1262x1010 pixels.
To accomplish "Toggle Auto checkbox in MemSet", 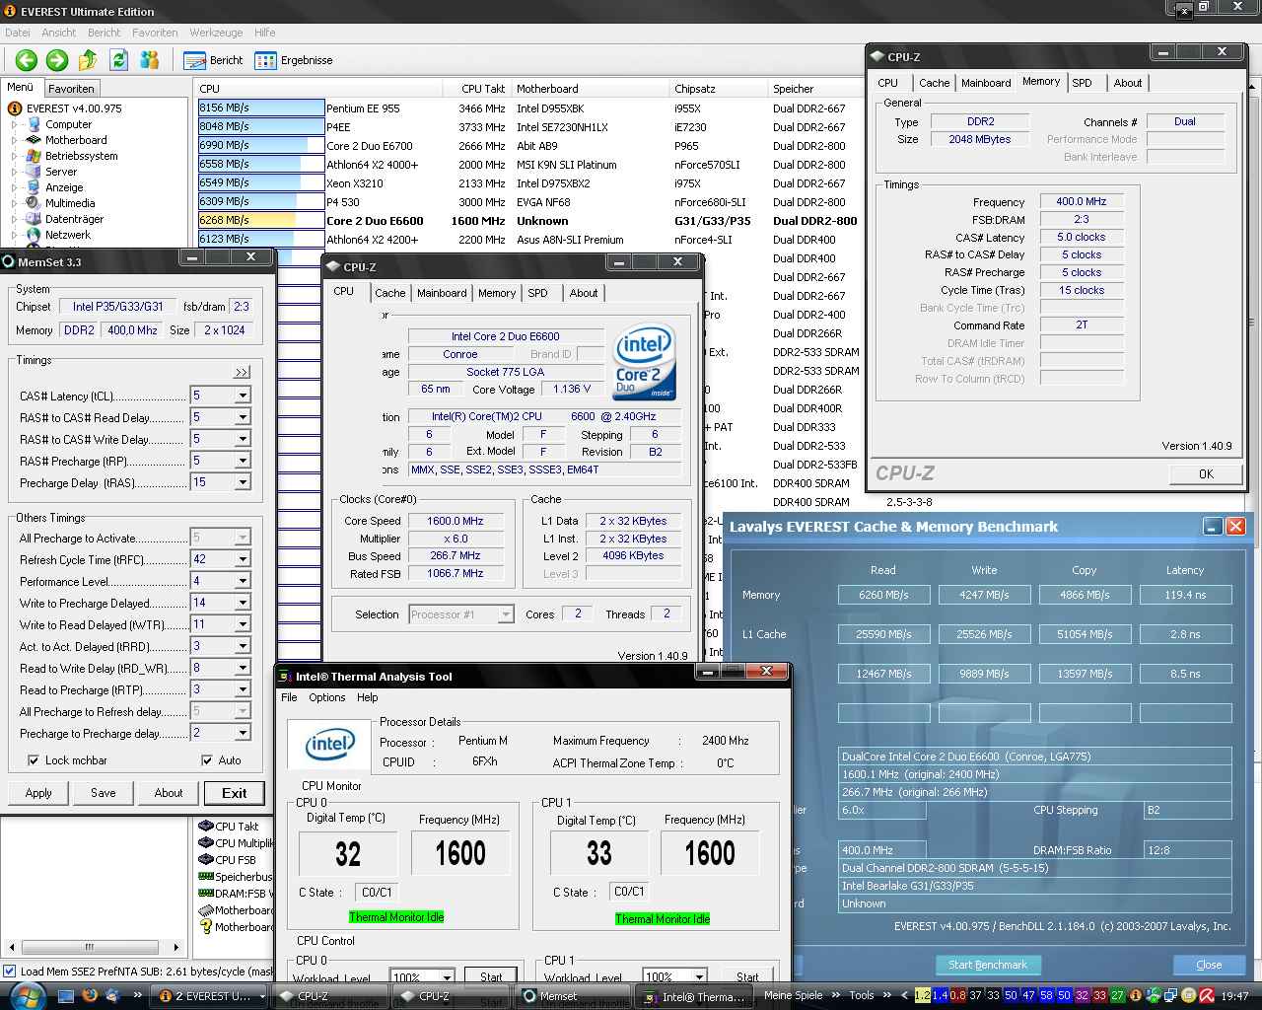I will (207, 760).
